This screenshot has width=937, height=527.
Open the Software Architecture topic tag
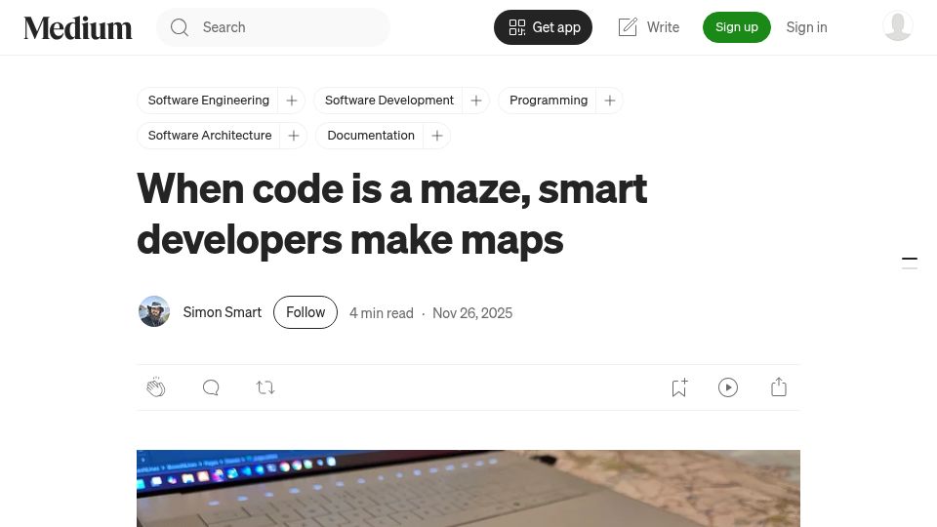pyautogui.click(x=210, y=136)
